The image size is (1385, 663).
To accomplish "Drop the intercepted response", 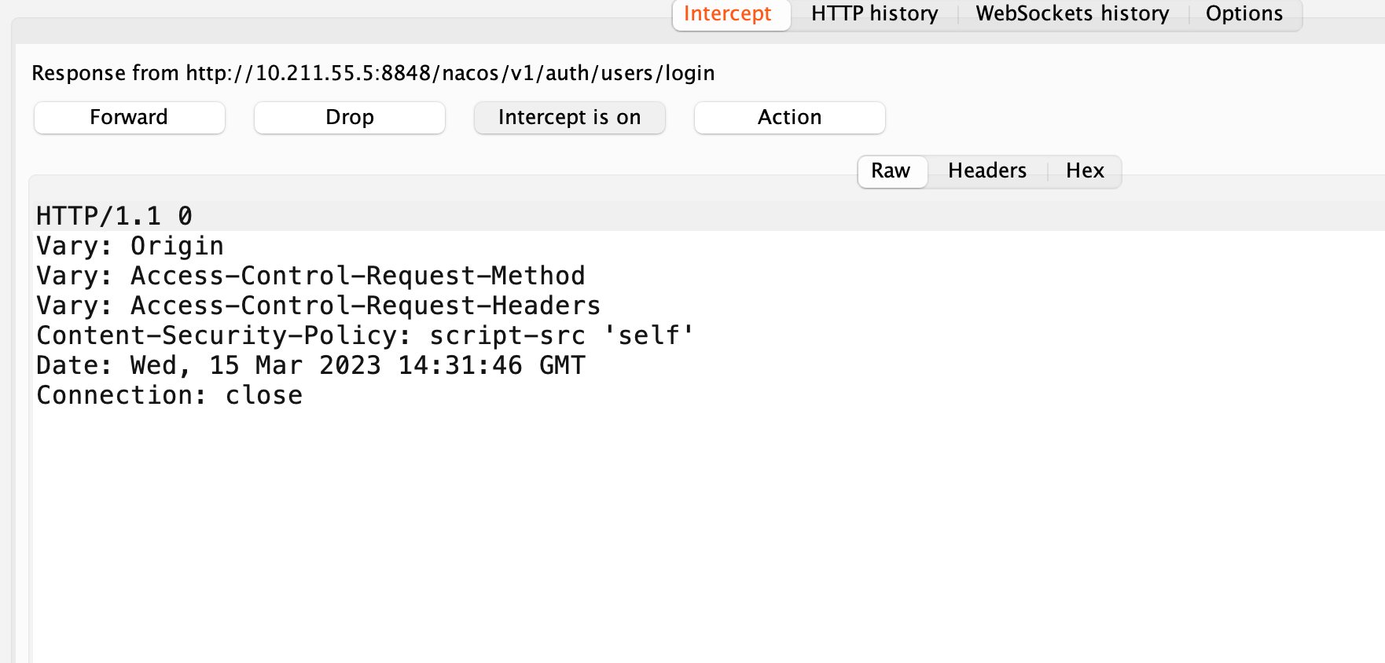I will point(350,118).
